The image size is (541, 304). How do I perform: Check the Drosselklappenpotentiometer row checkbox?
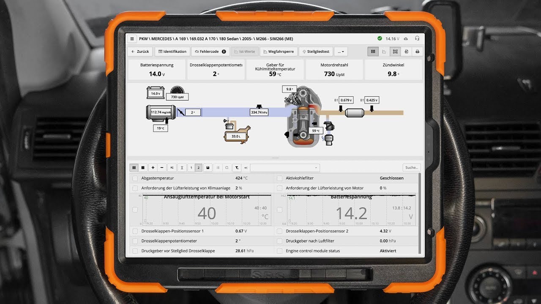point(135,241)
